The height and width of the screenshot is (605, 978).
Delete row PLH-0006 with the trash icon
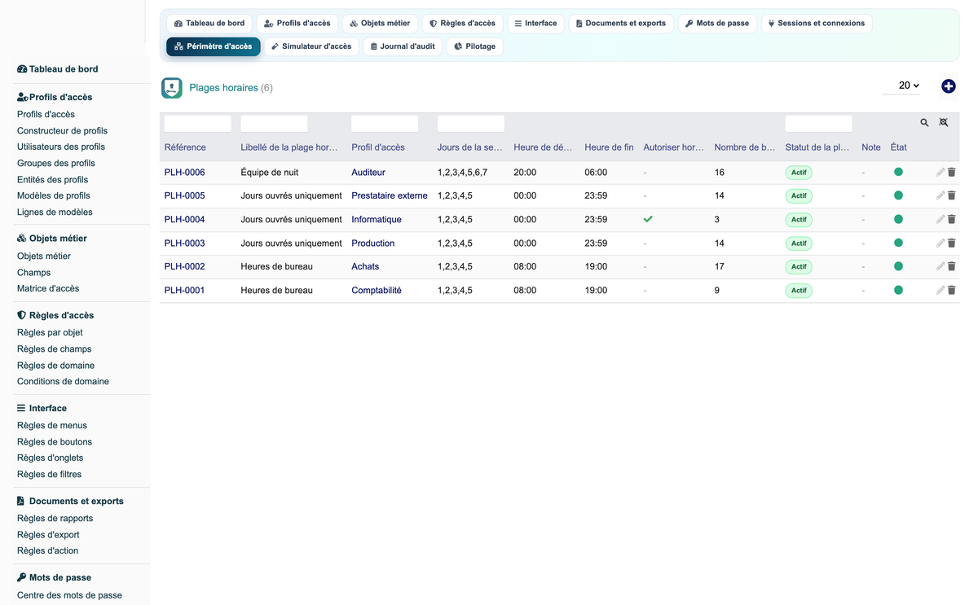(x=952, y=173)
